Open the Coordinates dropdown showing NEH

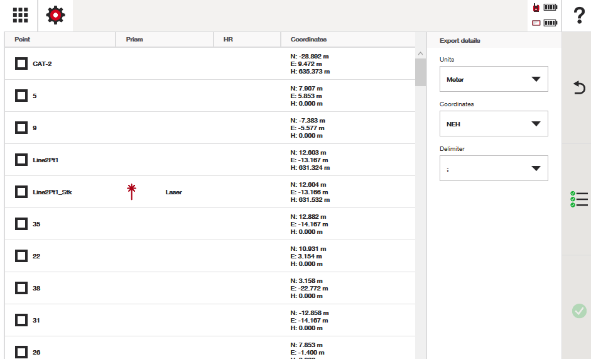tap(494, 124)
